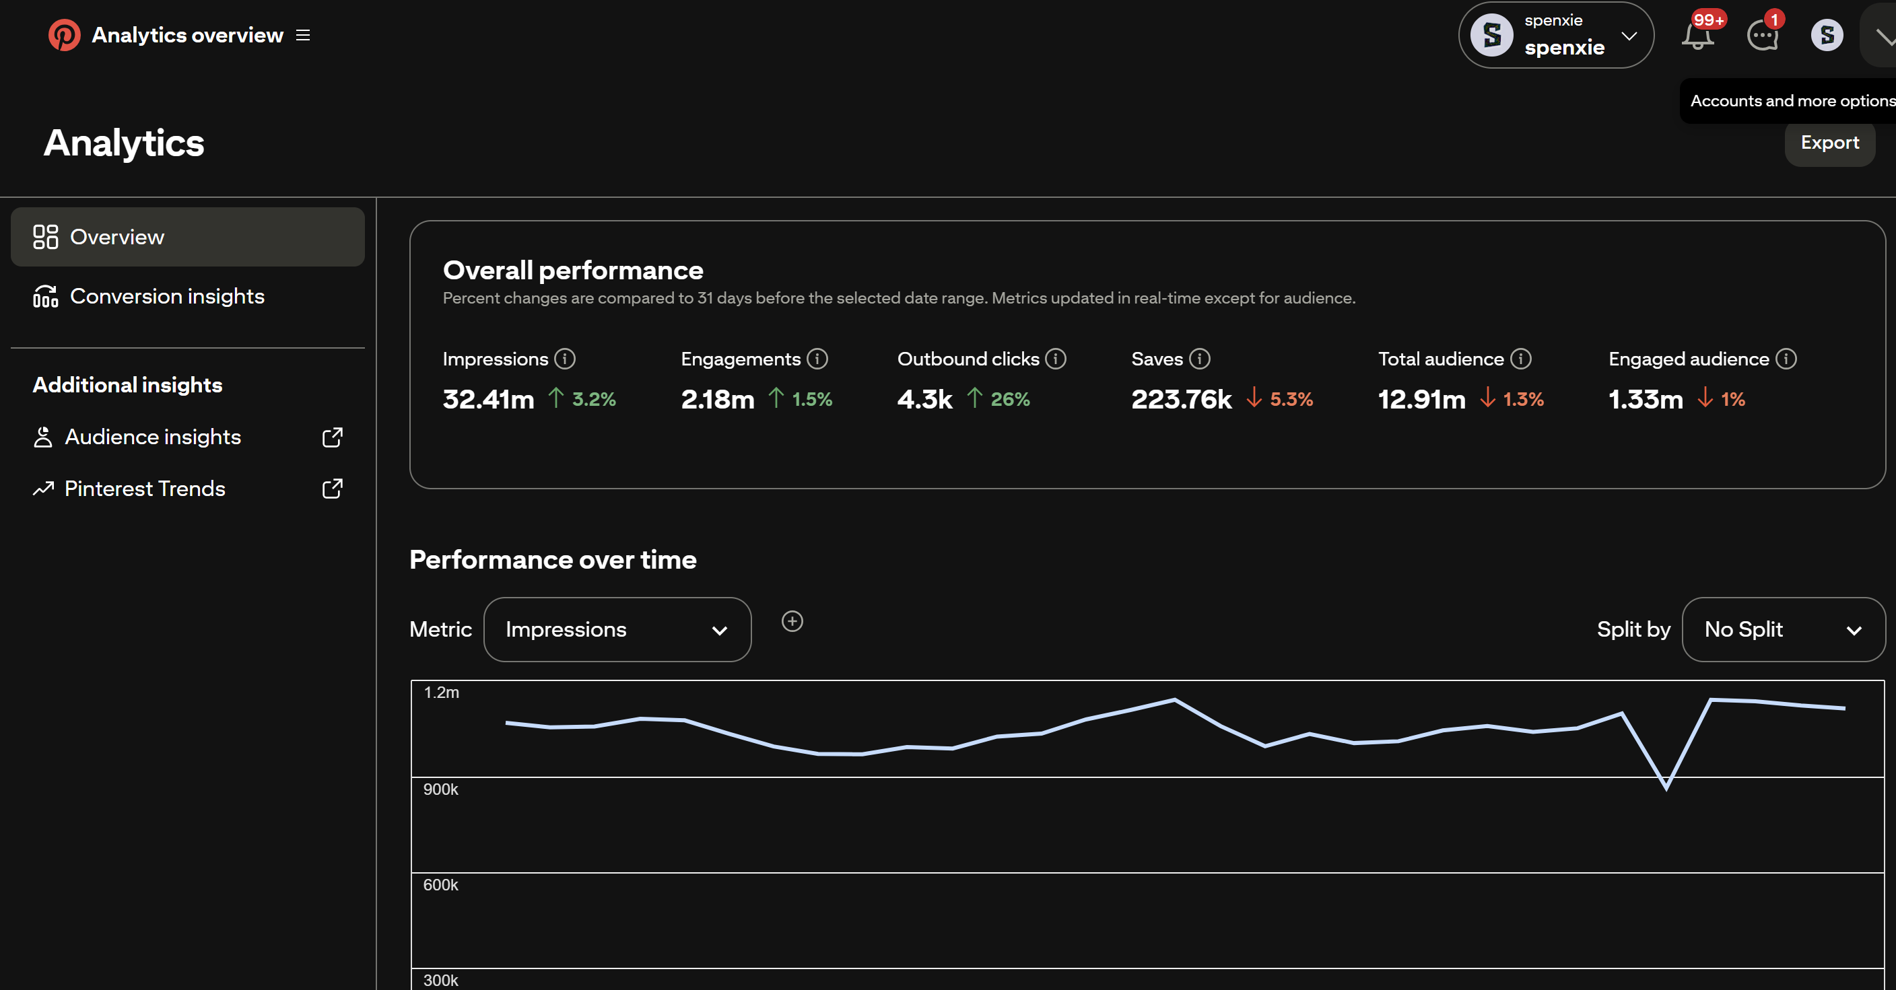1896x990 pixels.
Task: Expand the Impressions metric dropdown
Action: 617,629
